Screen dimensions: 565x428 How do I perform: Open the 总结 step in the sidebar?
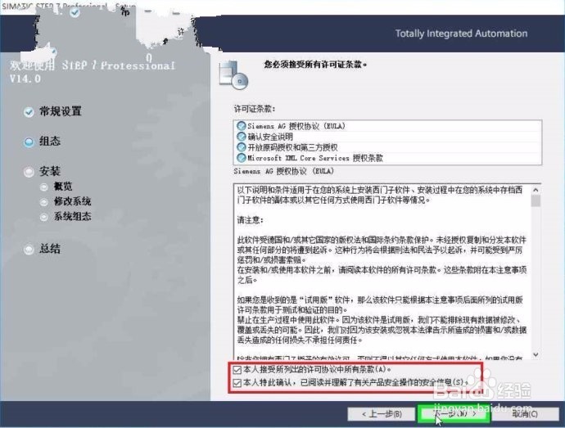pos(50,248)
